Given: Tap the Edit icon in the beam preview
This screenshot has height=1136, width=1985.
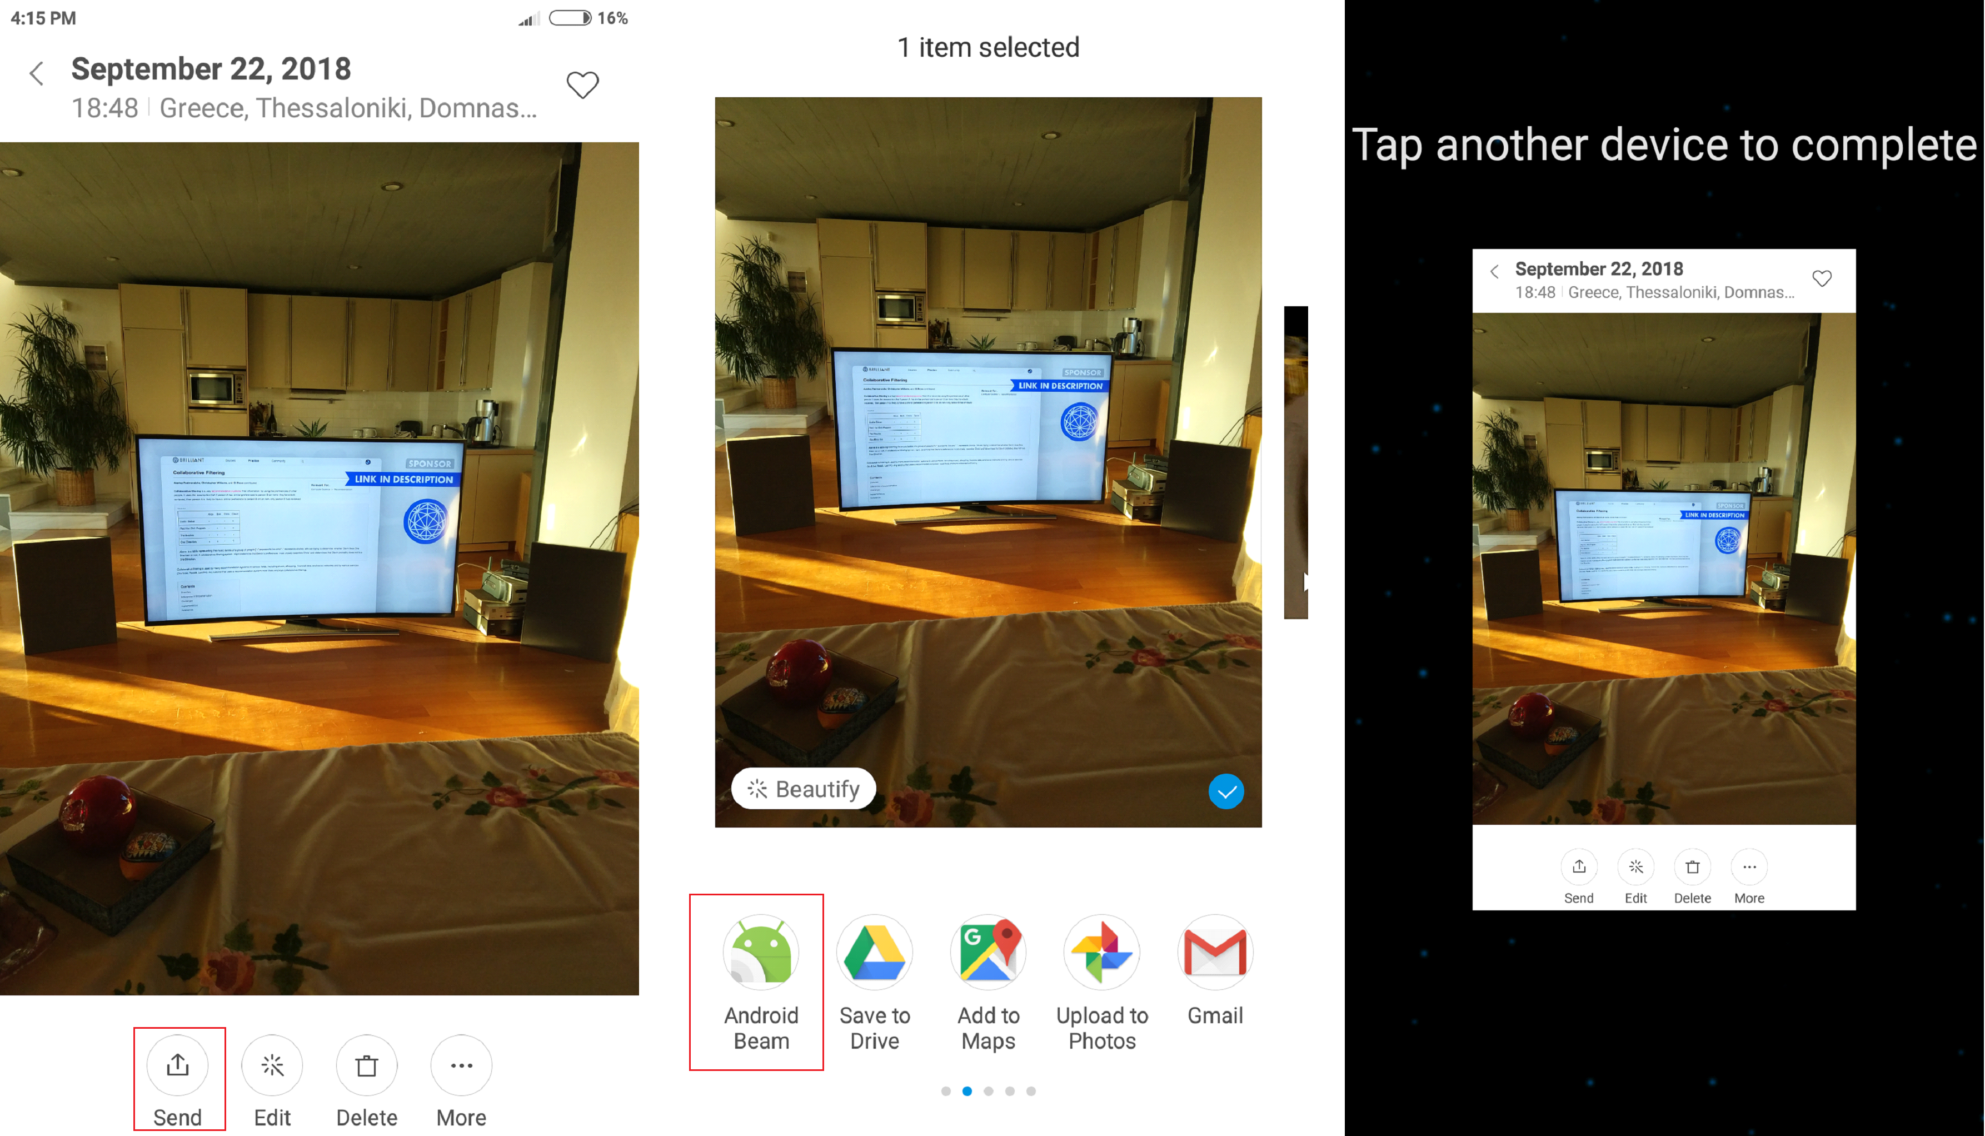Looking at the screenshot, I should (1635, 867).
